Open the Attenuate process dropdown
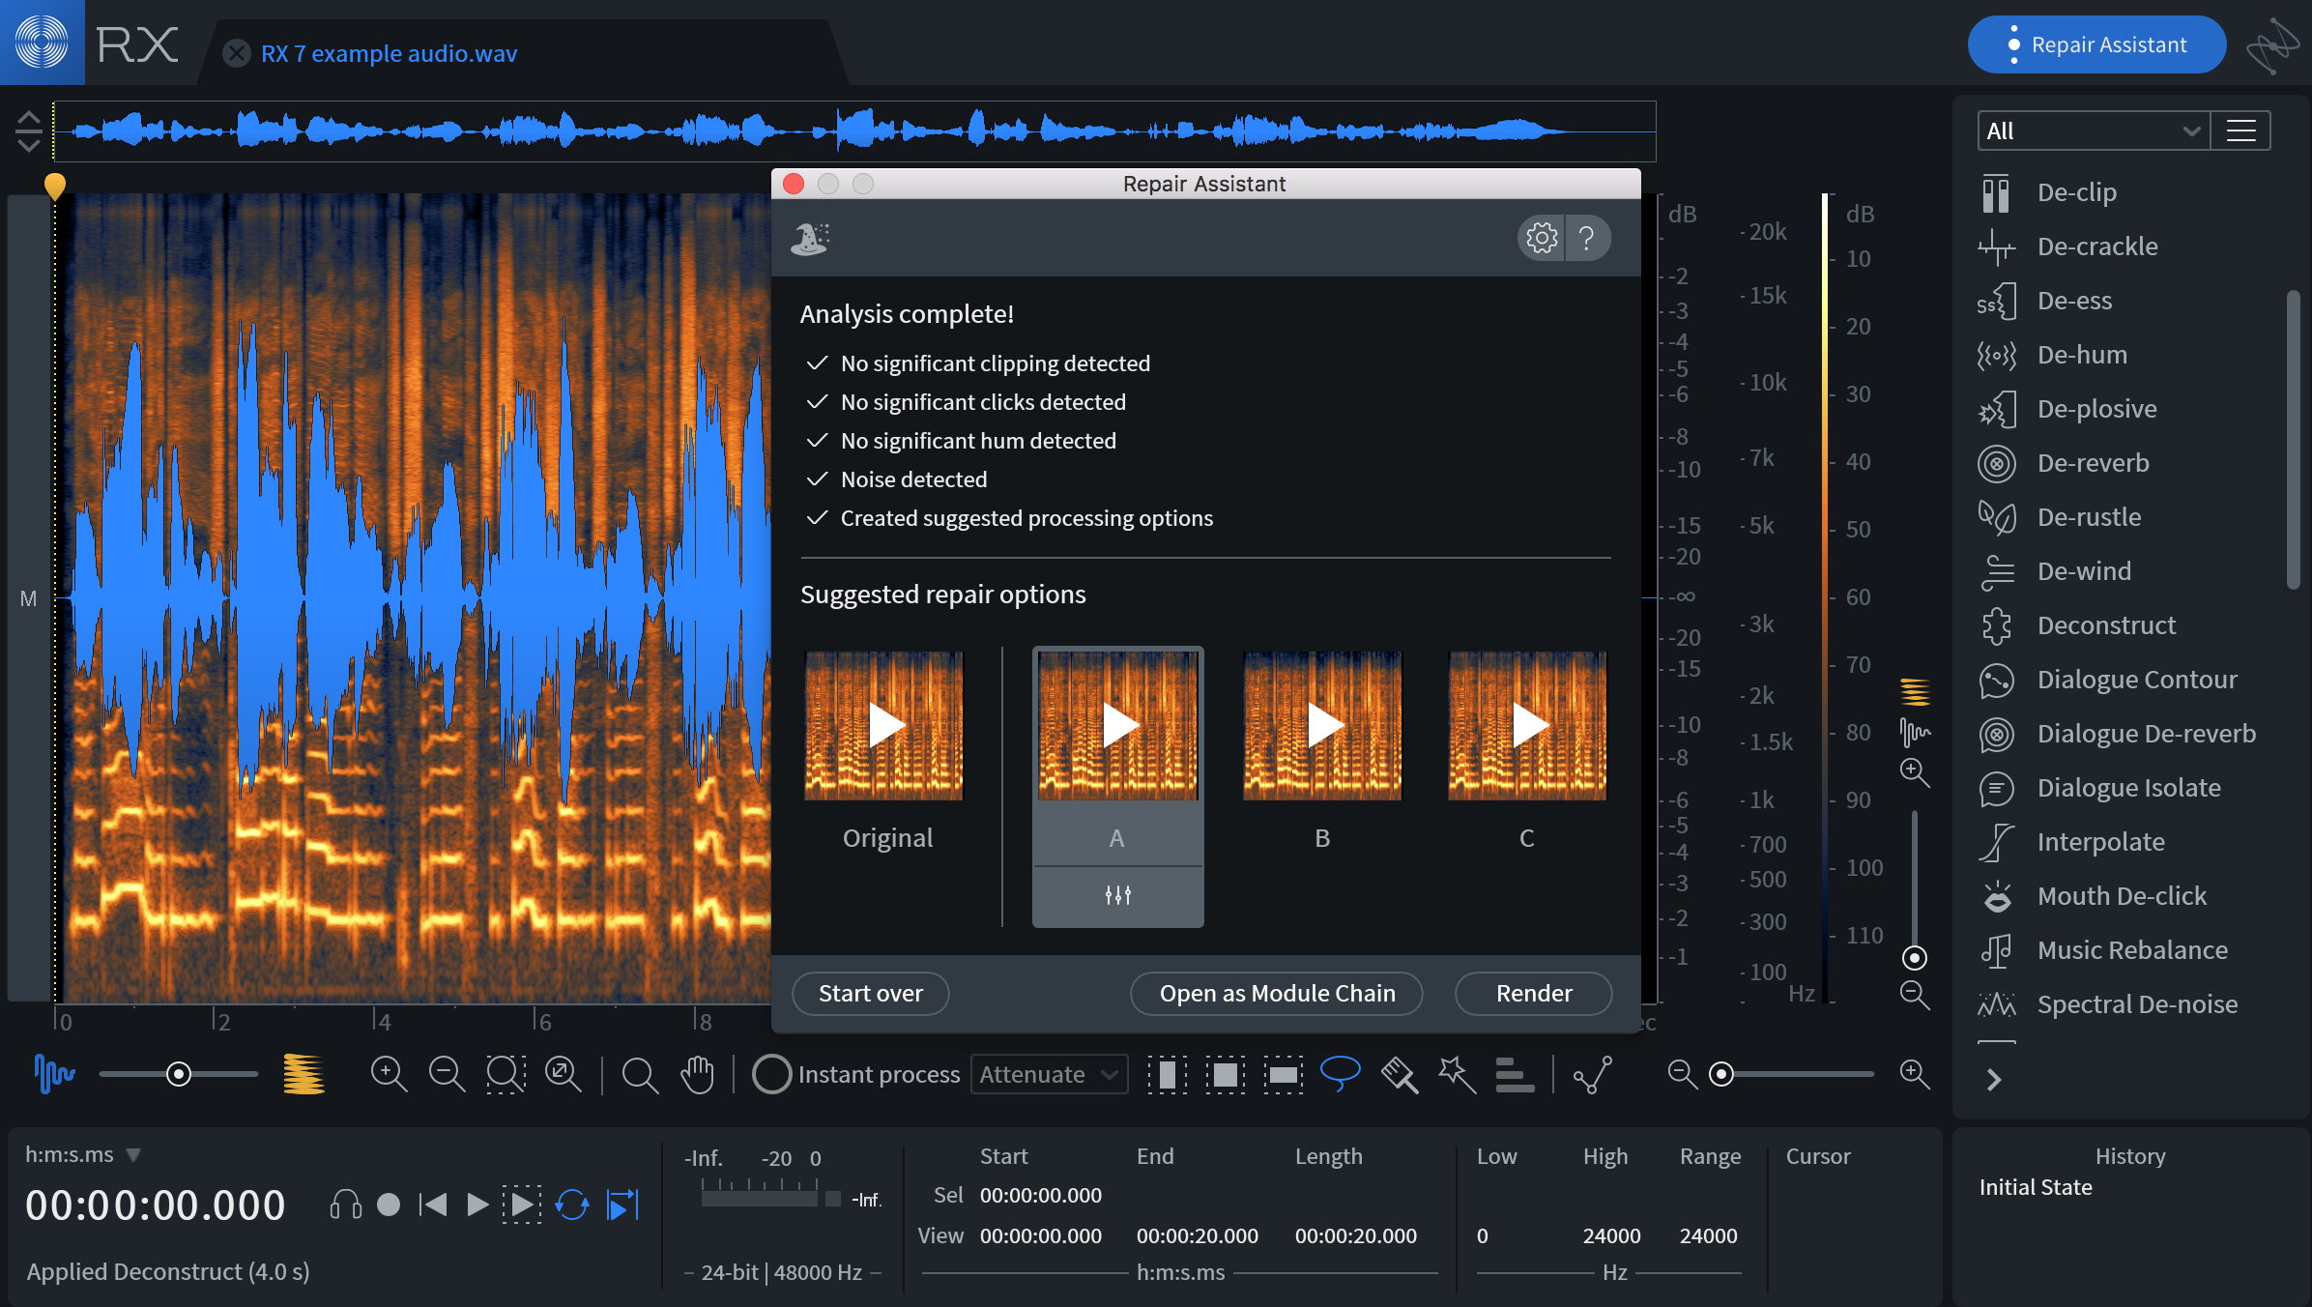The width and height of the screenshot is (2312, 1307). [x=1048, y=1074]
